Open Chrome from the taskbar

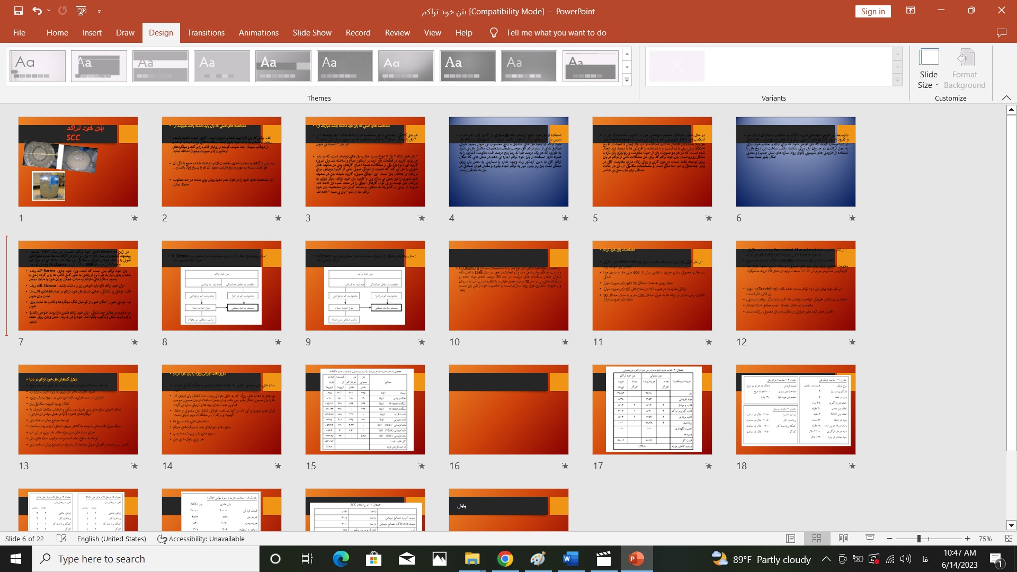[505, 559]
